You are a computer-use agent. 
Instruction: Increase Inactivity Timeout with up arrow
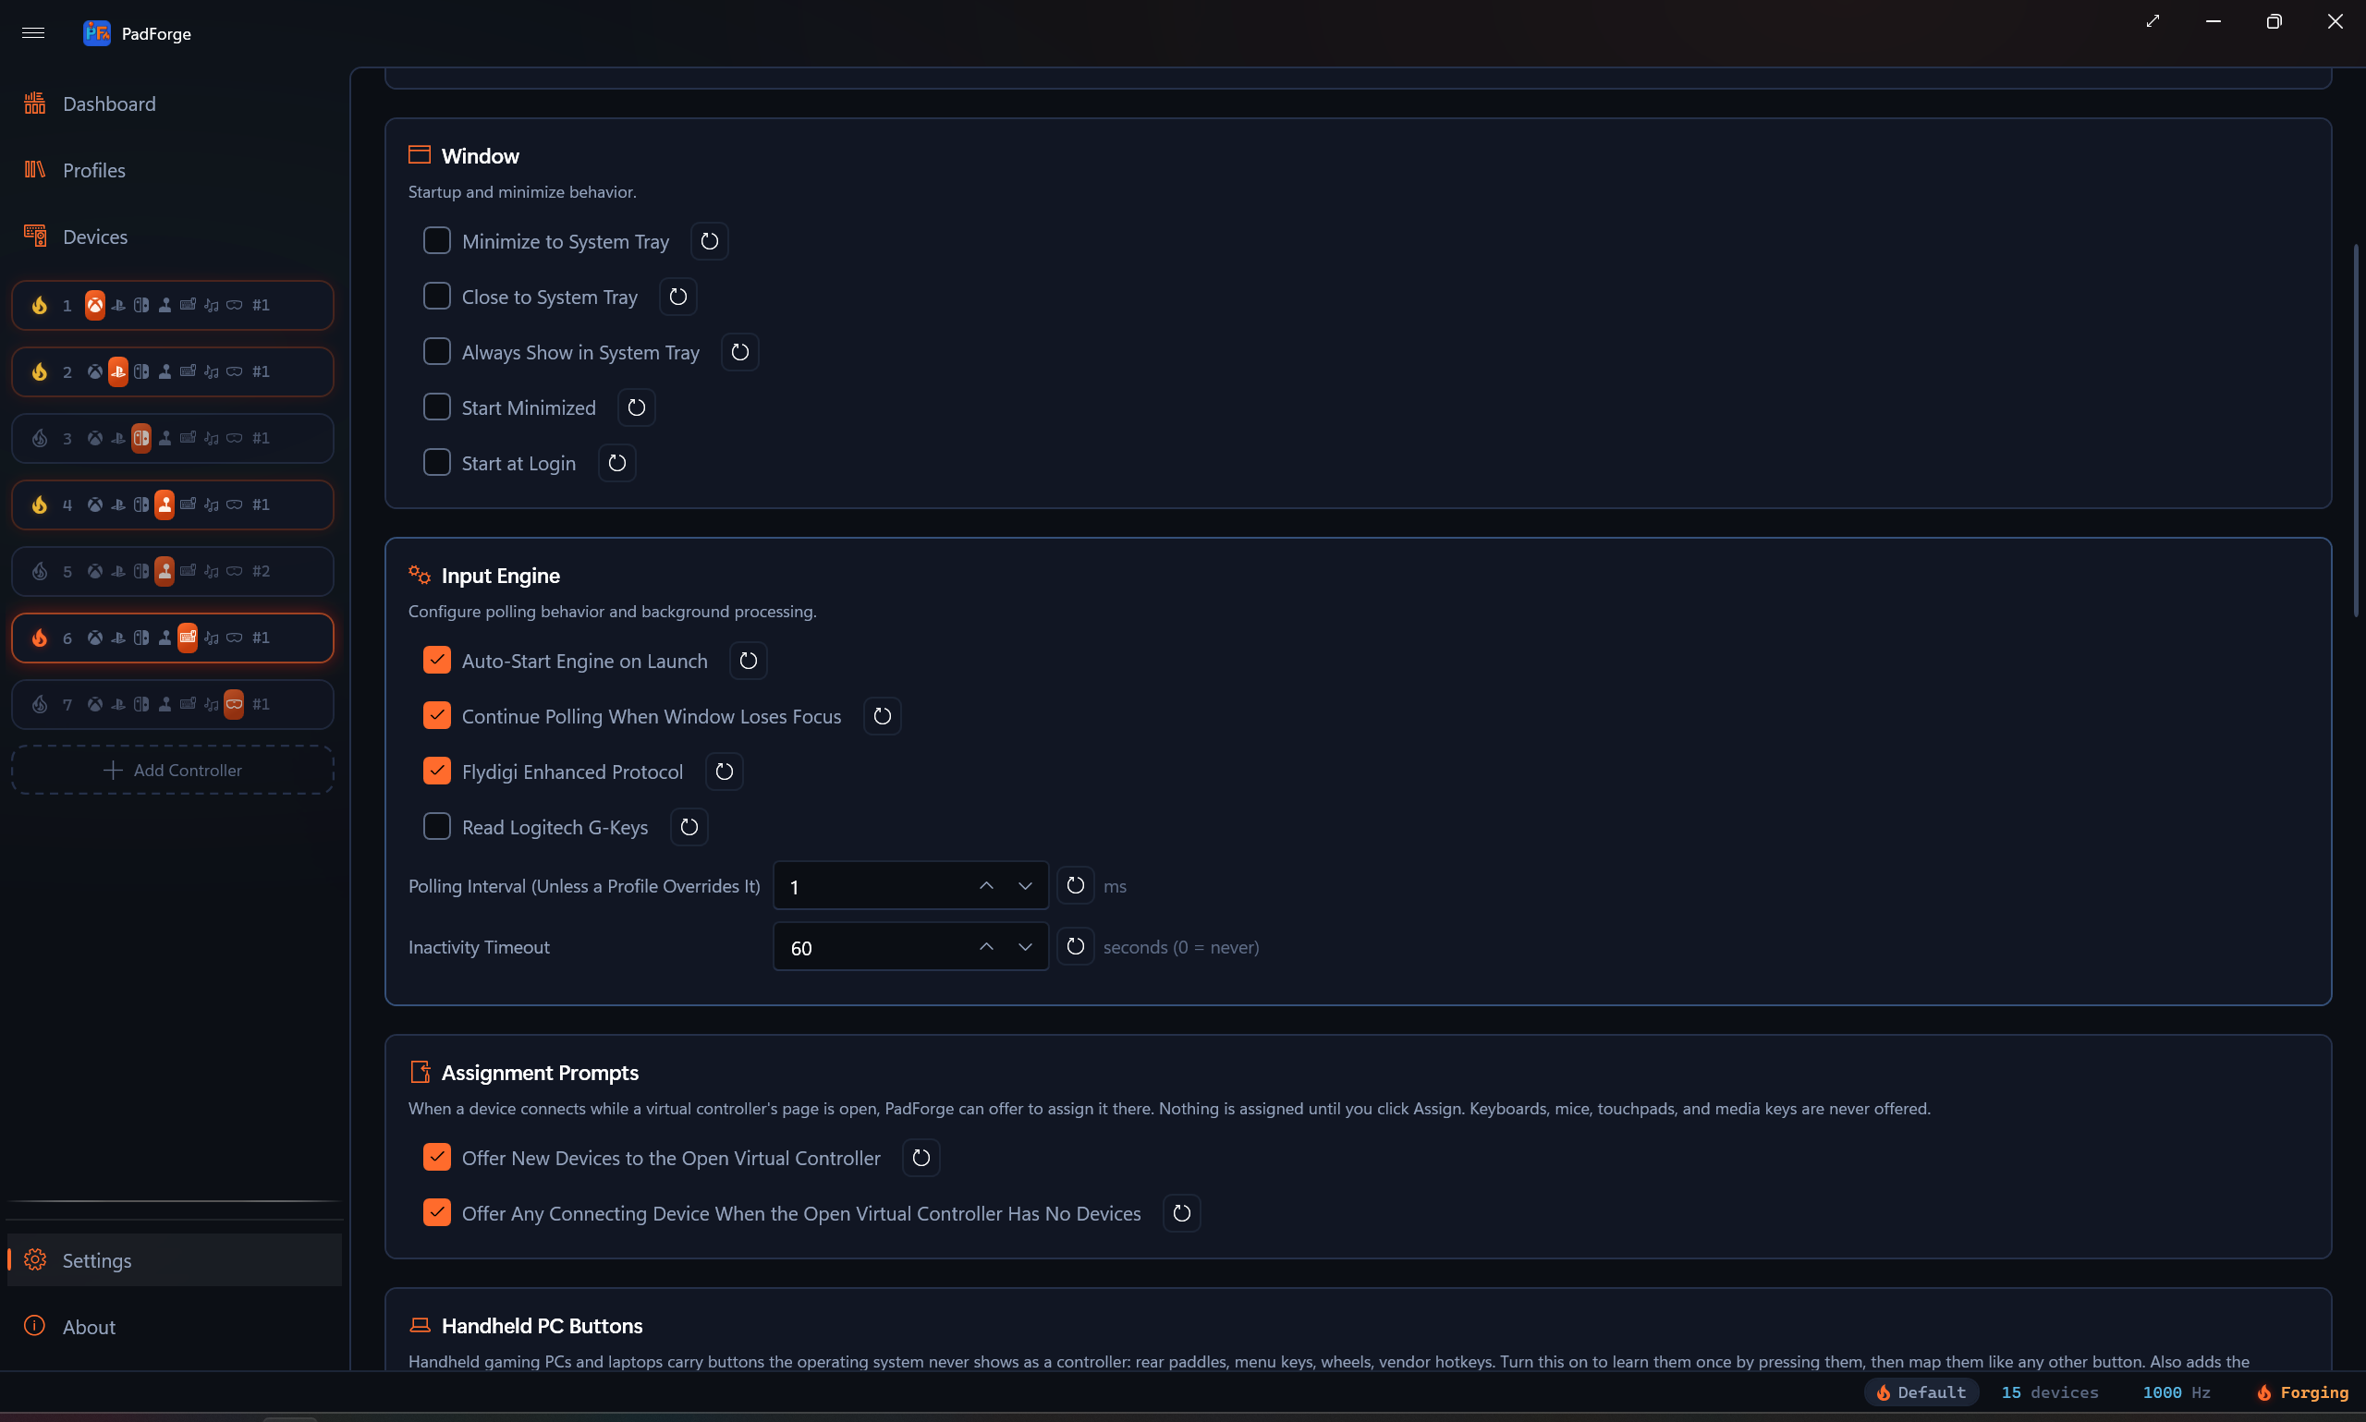[986, 947]
